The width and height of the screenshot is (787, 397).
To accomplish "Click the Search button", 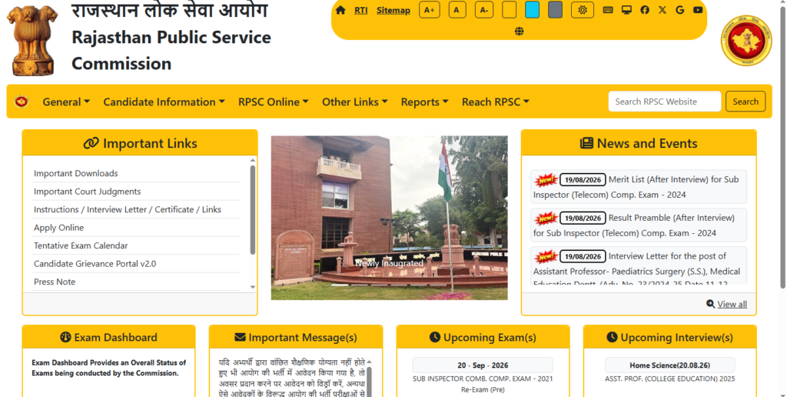I will [745, 102].
